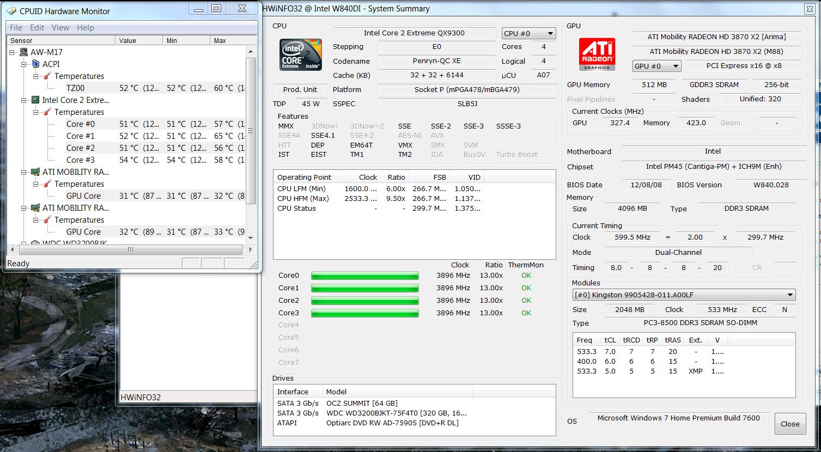This screenshot has height=452, width=821.
Task: Open the Edit menu in Hardware Monitor
Action: (x=37, y=28)
